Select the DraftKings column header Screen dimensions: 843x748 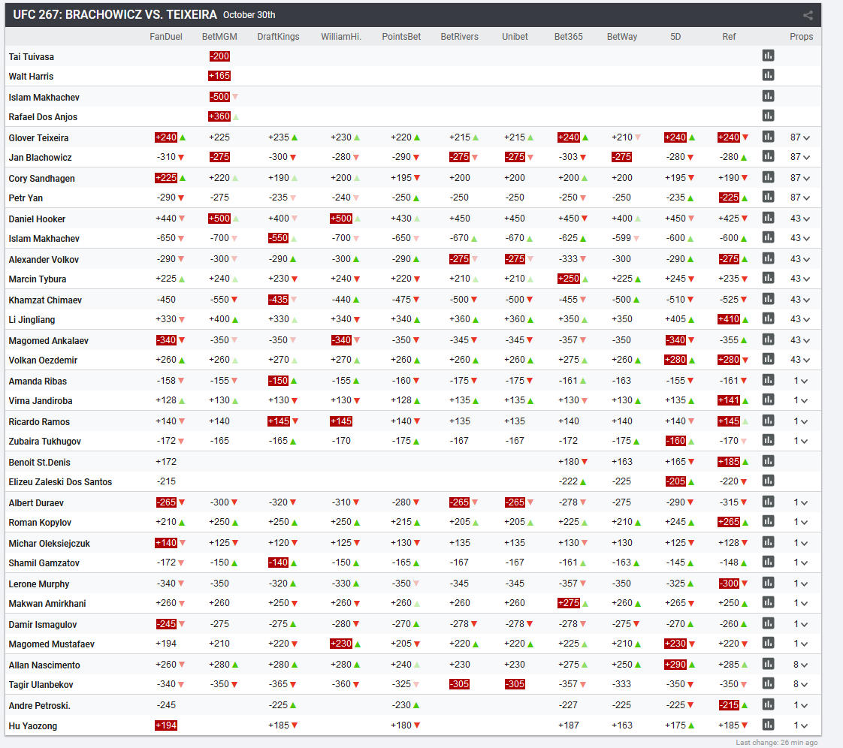[278, 37]
